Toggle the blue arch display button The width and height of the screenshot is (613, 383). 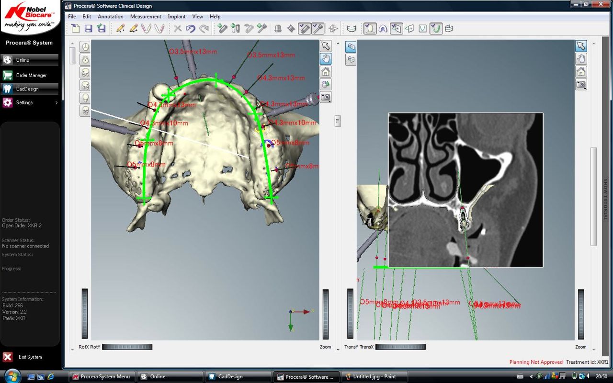[x=383, y=29]
